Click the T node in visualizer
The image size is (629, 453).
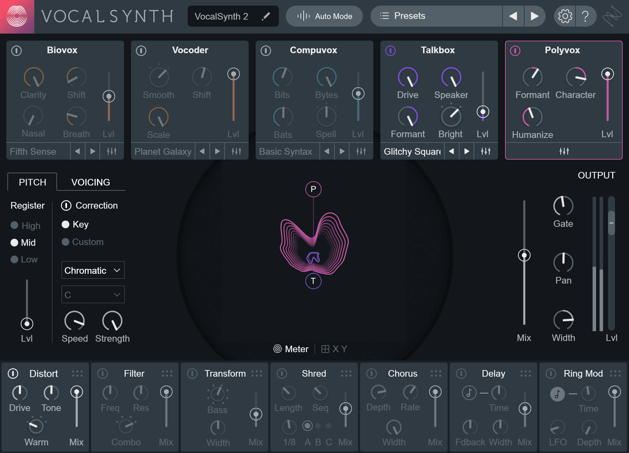(x=313, y=281)
